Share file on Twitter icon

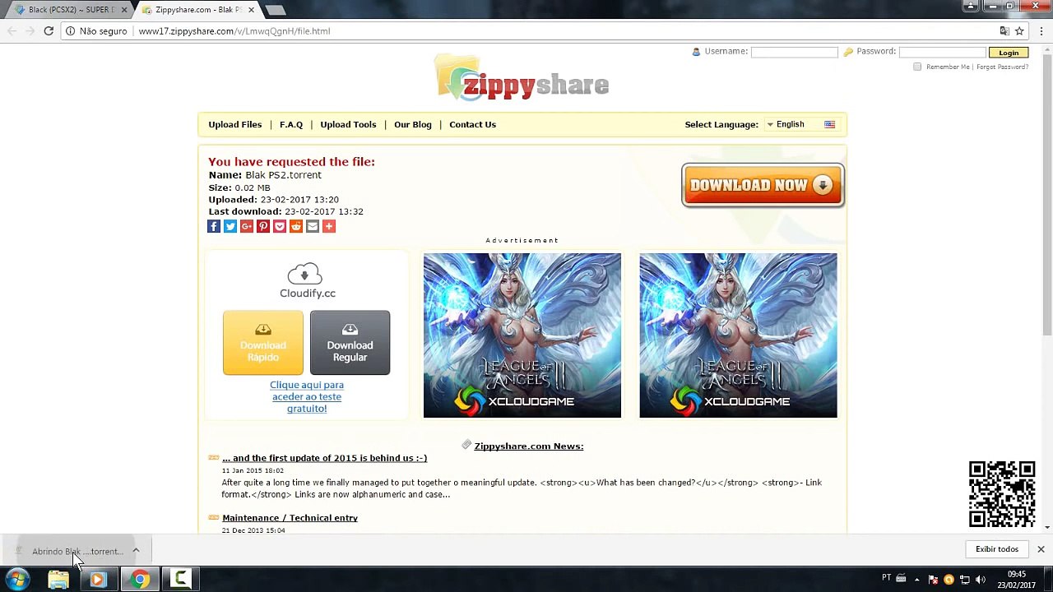(230, 226)
